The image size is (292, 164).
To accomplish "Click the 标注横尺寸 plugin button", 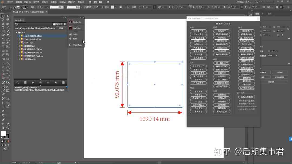I will (x=198, y=31).
